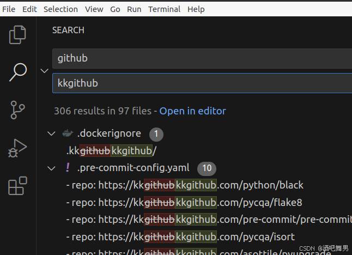Click the 306 results in 97 files summary
The image size is (352, 255).
103,111
